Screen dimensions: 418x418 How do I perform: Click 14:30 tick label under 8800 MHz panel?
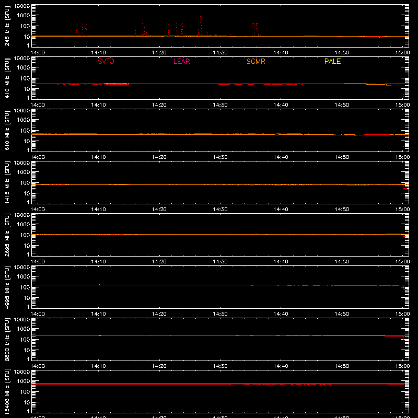pos(220,366)
